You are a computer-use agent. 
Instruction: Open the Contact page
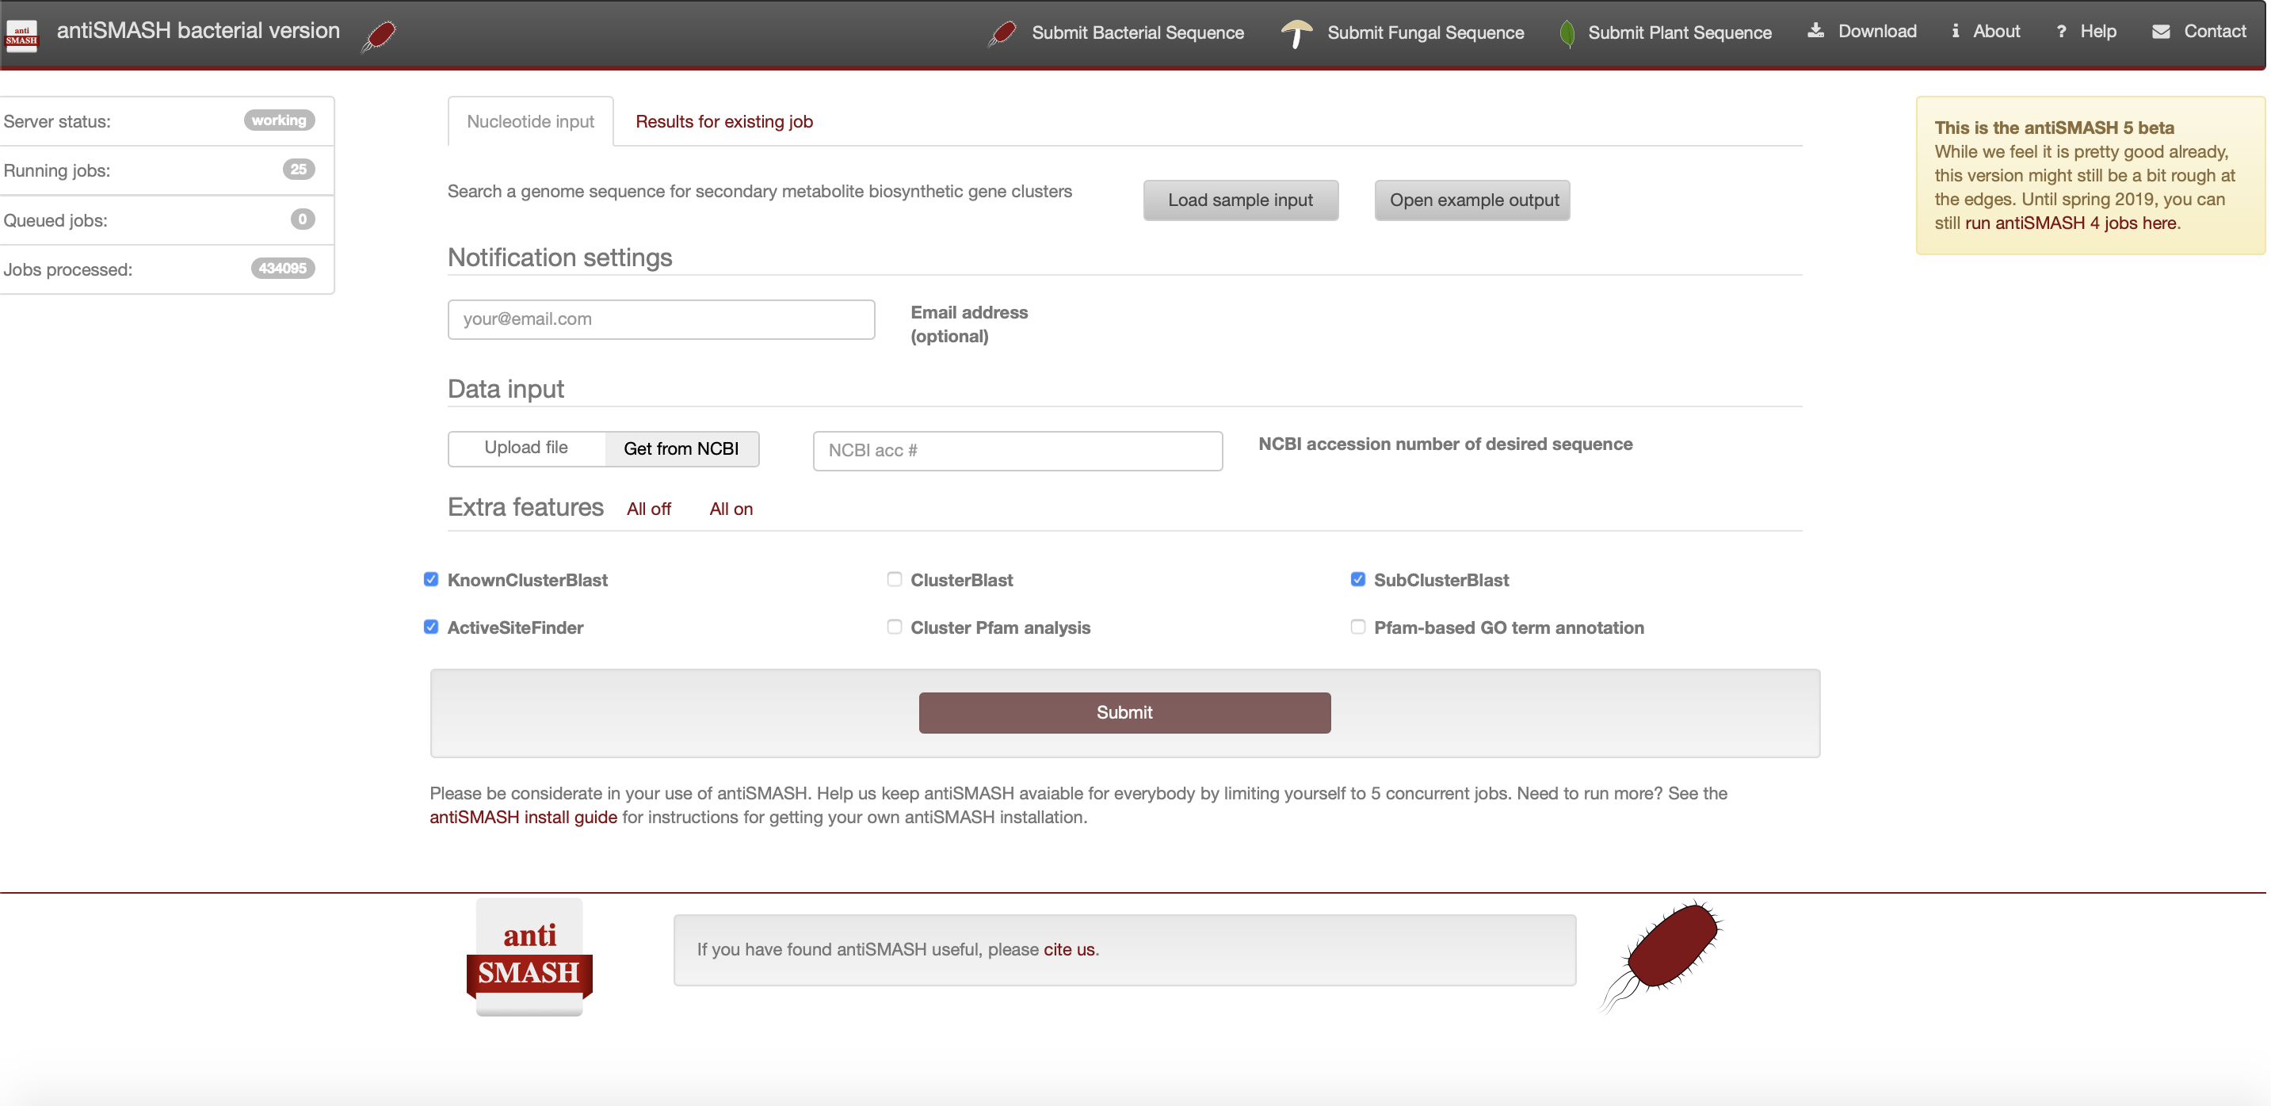2215,31
